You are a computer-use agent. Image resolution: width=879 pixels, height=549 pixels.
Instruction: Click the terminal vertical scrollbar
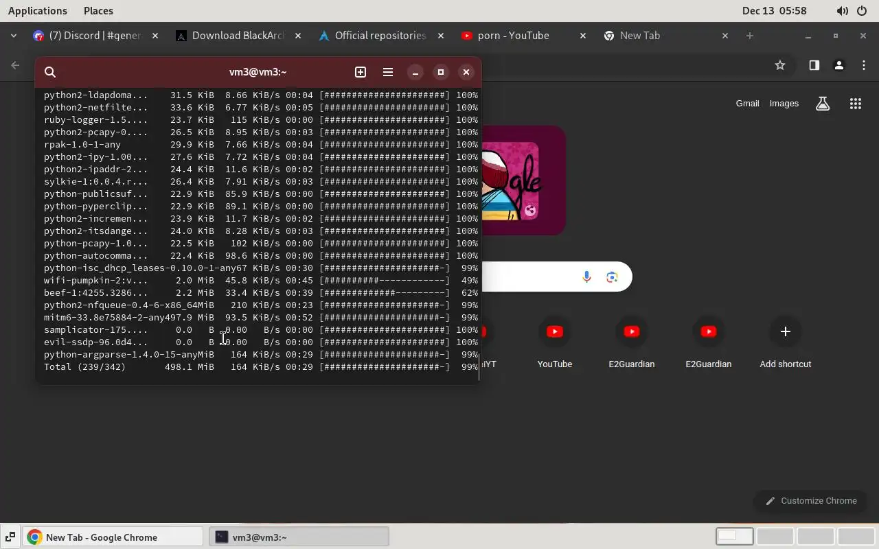point(479,367)
